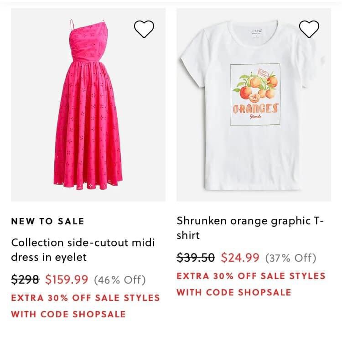Click the ORANGES lettering on the shirt graphic
This screenshot has height=342, width=342.
point(255,109)
